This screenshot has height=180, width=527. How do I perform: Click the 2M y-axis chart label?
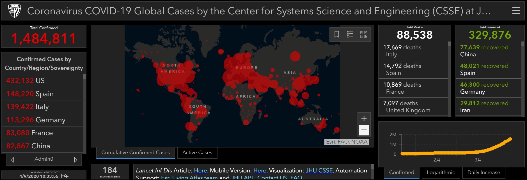(393, 135)
